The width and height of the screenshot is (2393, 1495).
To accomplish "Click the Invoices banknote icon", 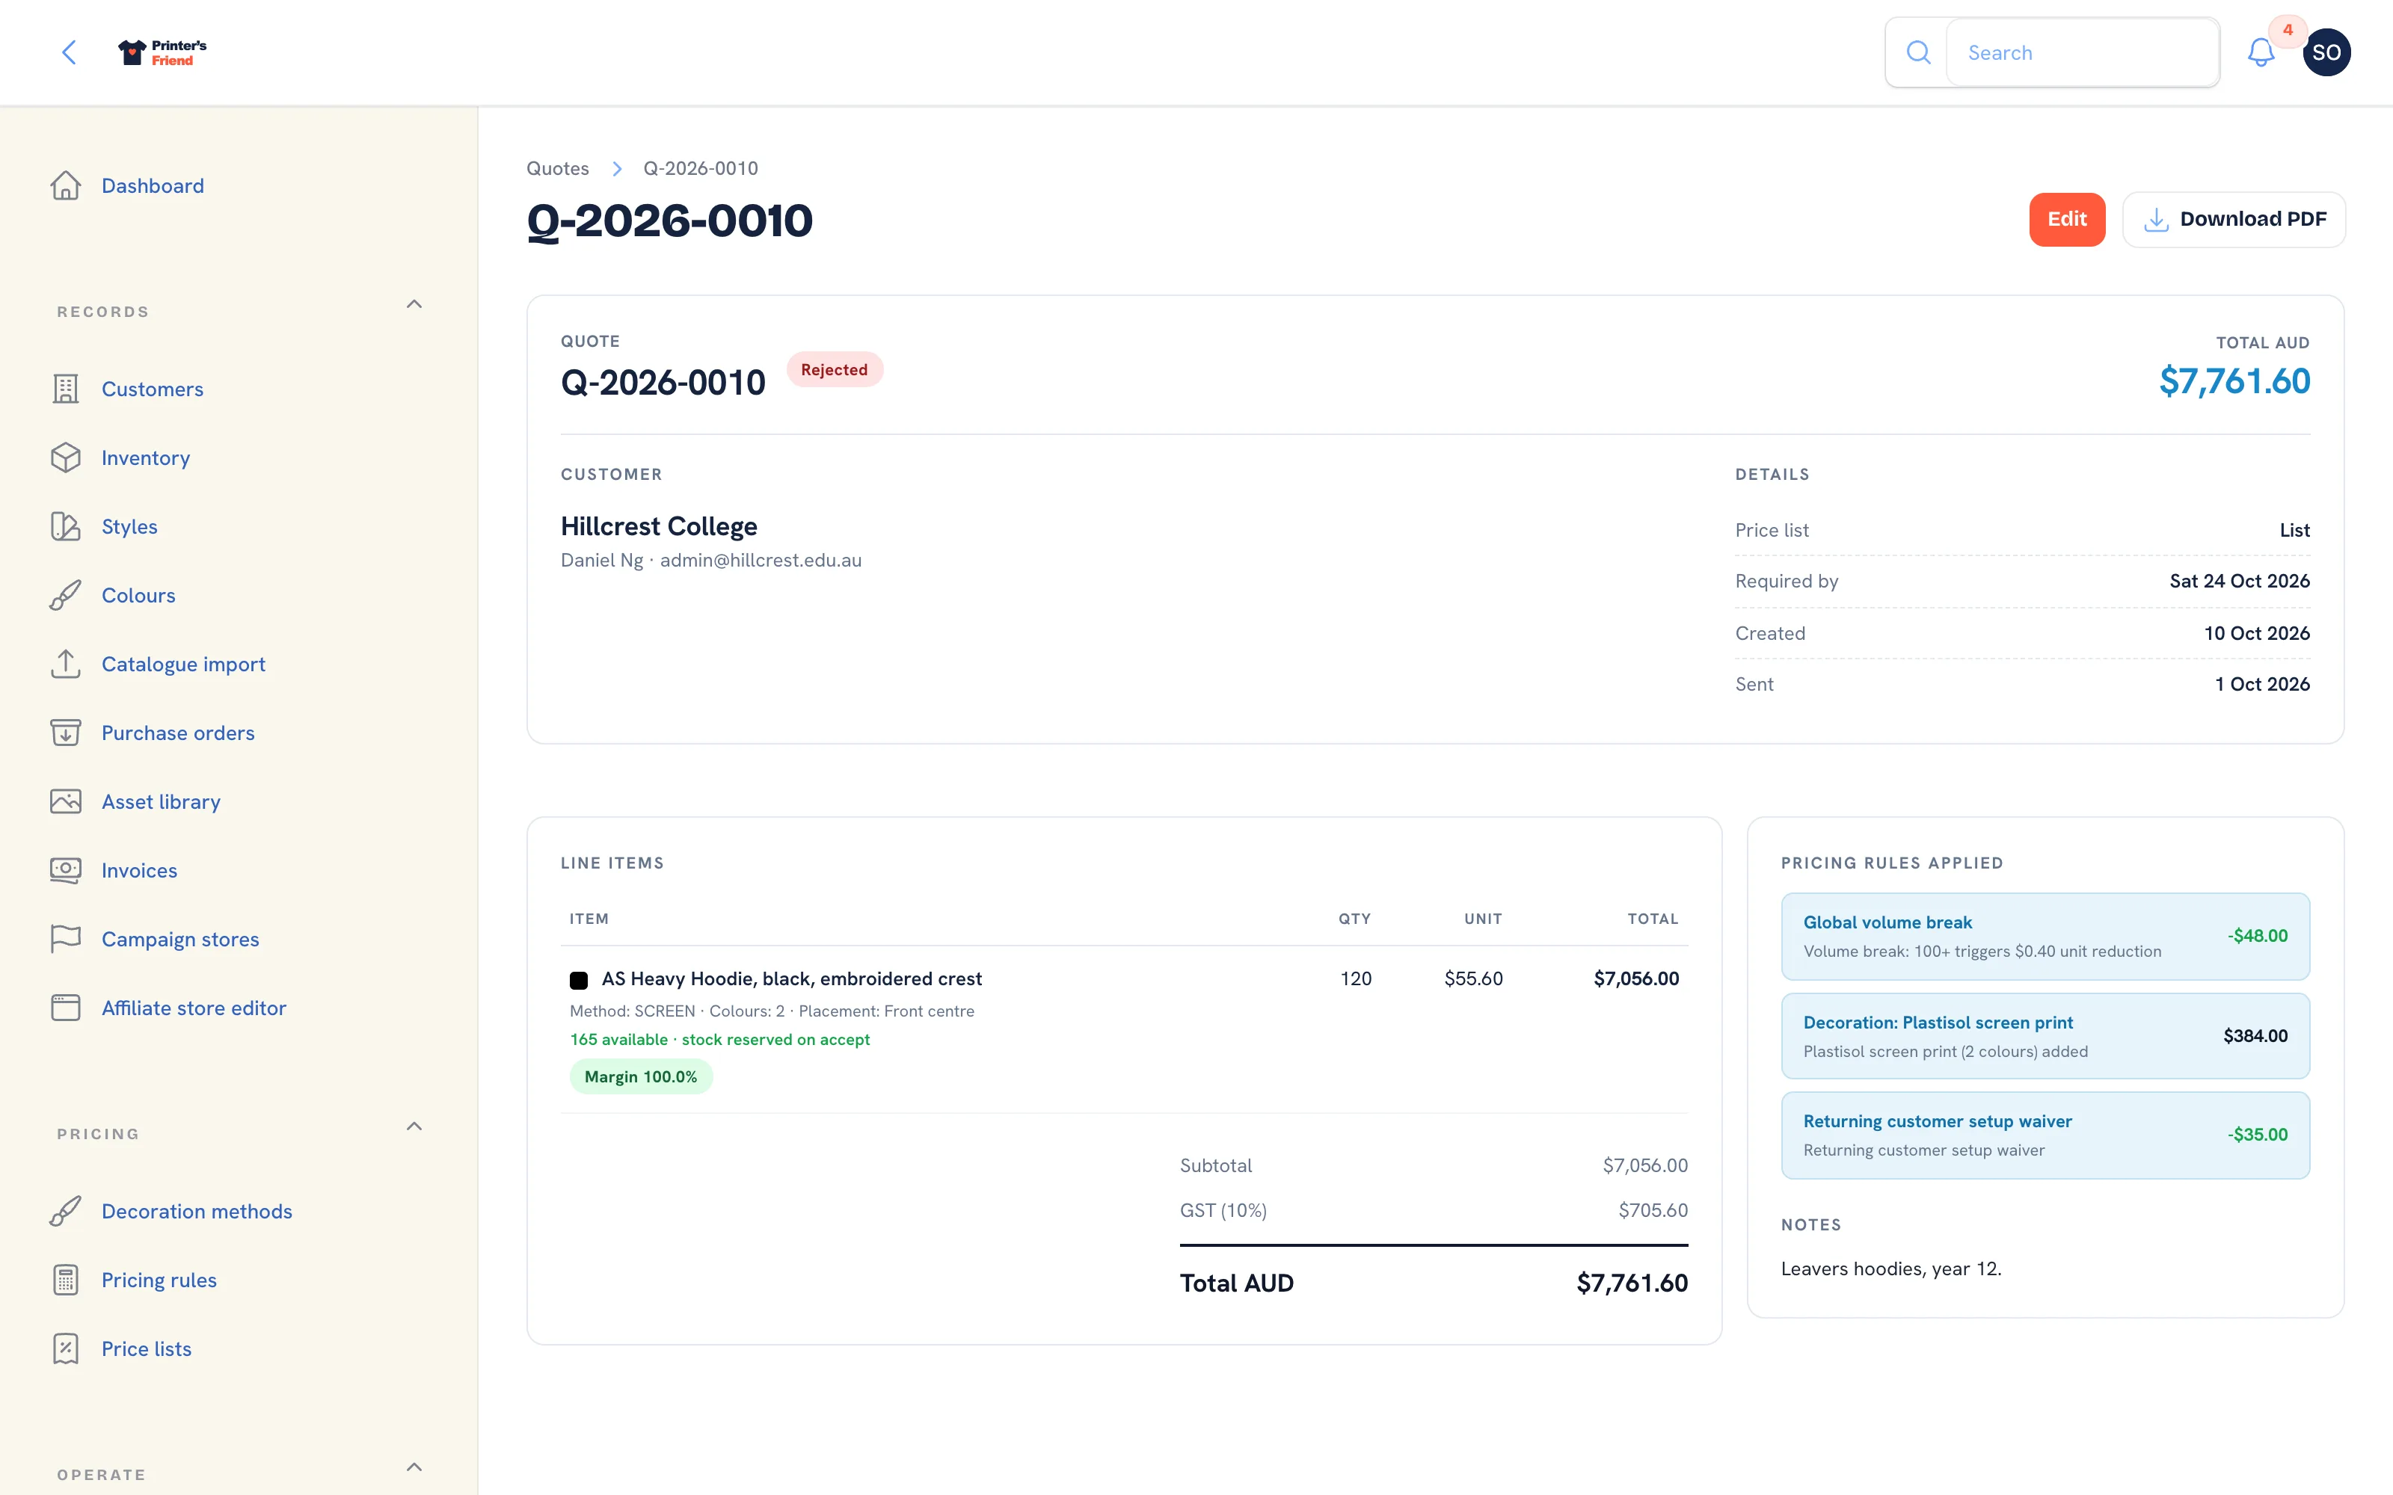I will coord(65,870).
